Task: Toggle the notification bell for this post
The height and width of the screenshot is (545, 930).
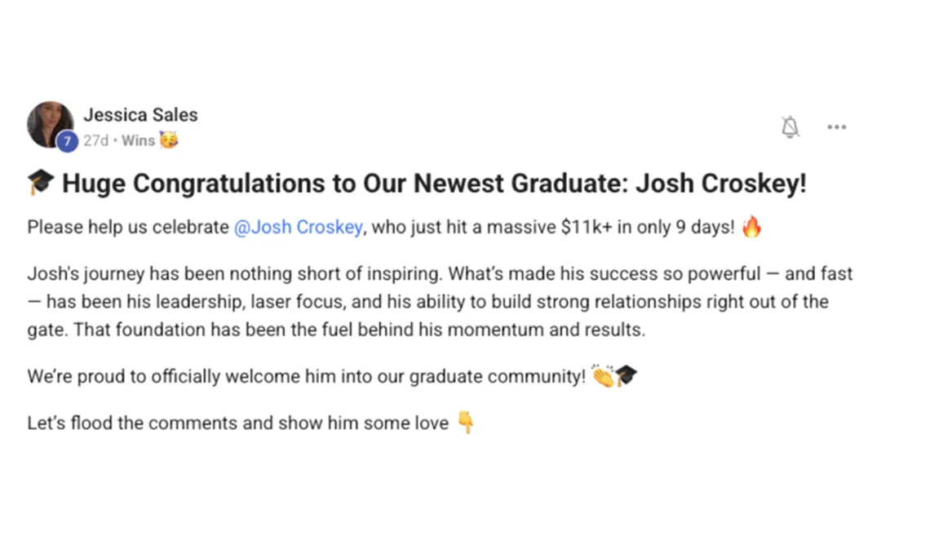Action: (x=790, y=127)
